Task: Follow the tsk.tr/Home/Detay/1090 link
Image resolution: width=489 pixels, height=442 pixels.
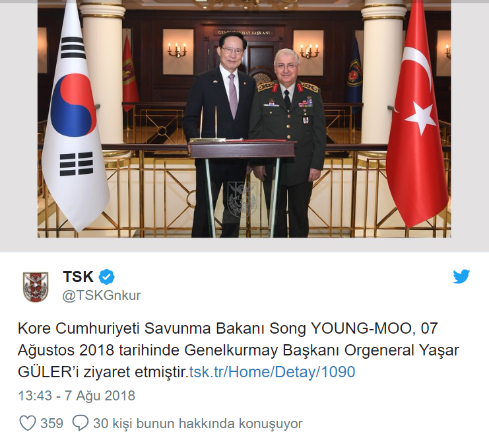Action: (x=273, y=372)
